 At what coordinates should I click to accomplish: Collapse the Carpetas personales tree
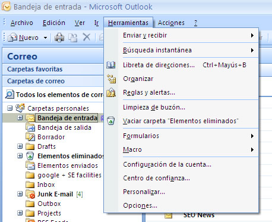(10, 108)
